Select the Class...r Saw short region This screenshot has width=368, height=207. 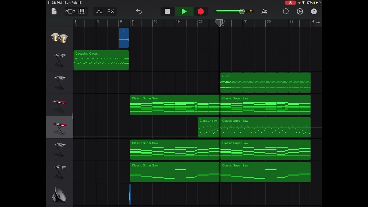tap(208, 128)
